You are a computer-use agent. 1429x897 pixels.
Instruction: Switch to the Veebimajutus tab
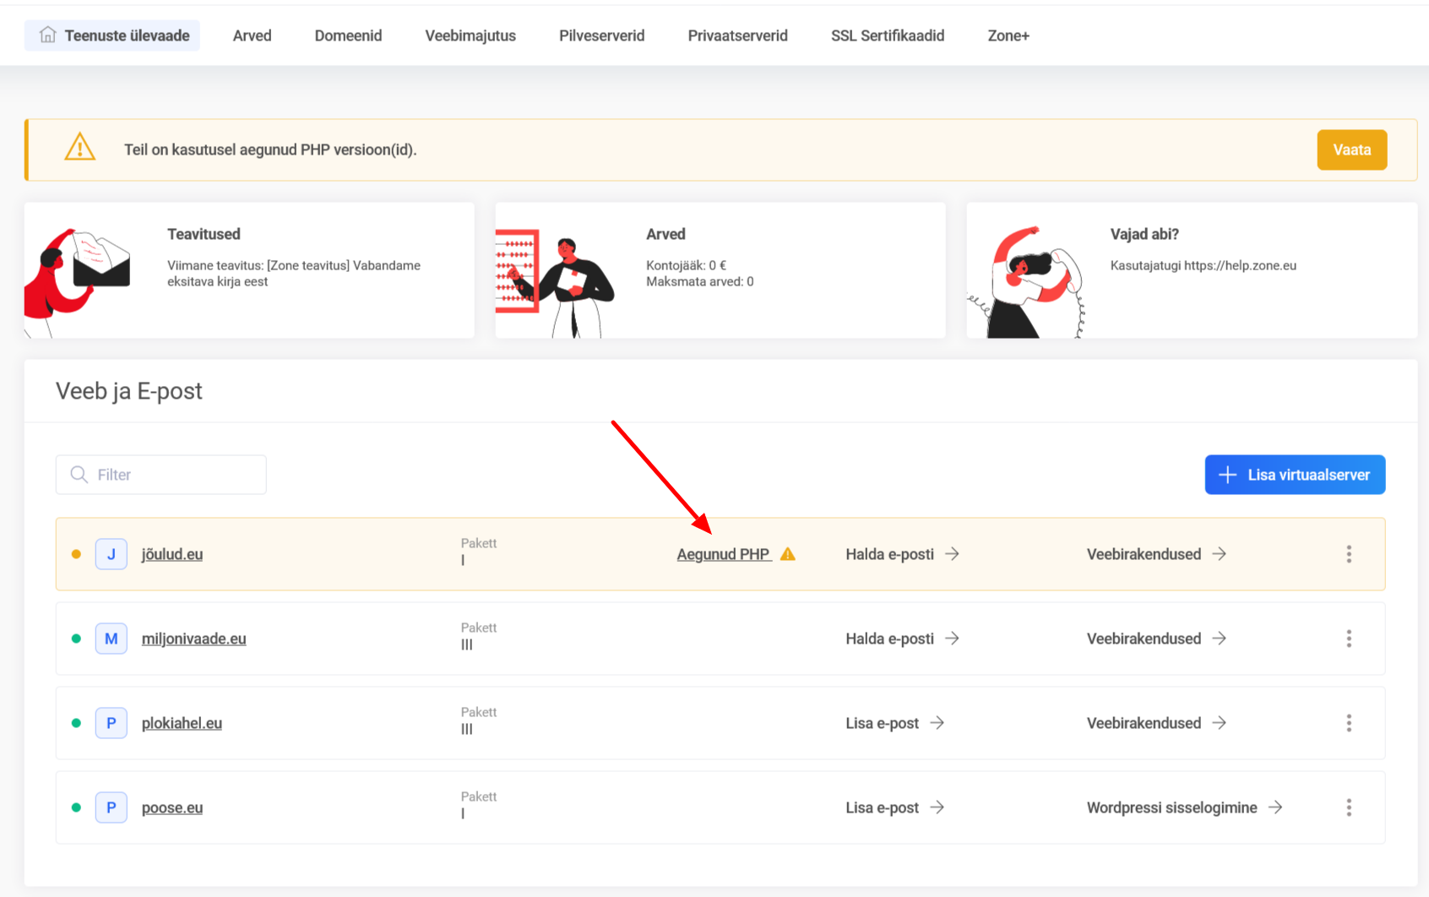[470, 35]
